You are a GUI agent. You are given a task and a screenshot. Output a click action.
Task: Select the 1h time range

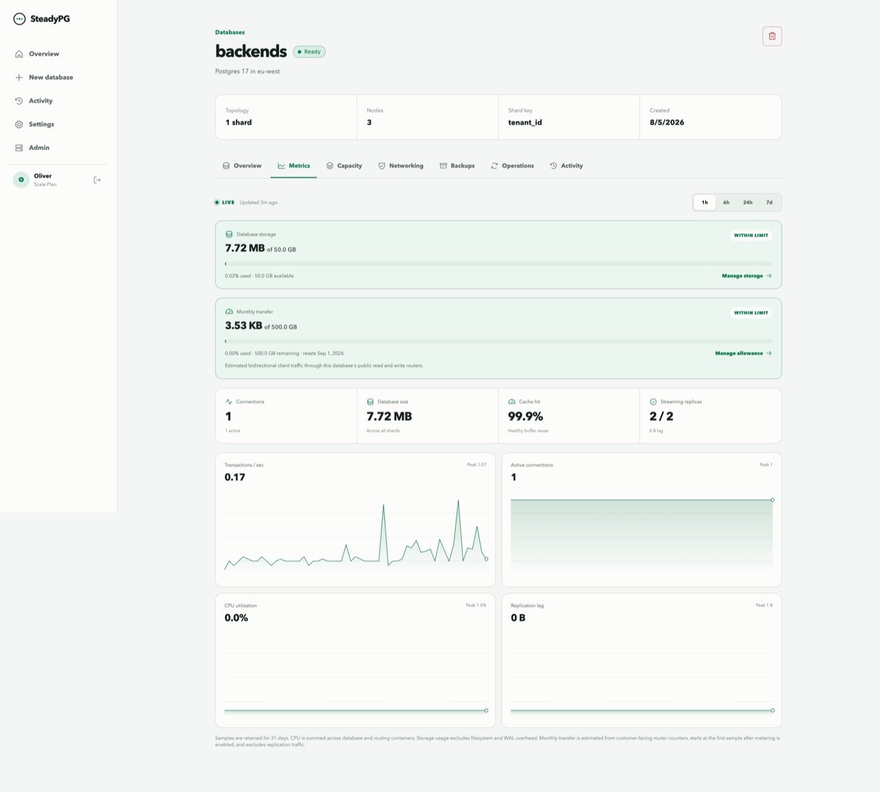point(705,202)
